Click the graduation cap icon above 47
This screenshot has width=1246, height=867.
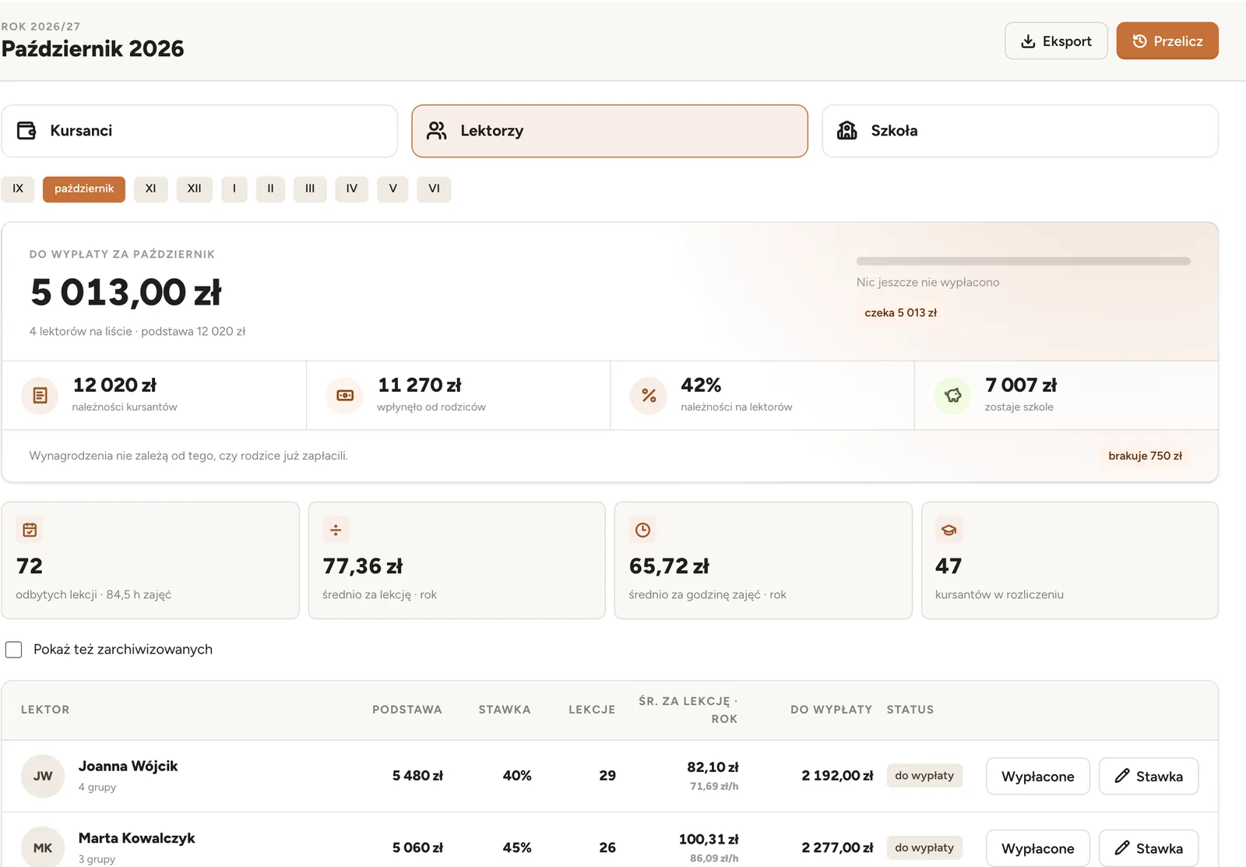(x=949, y=530)
